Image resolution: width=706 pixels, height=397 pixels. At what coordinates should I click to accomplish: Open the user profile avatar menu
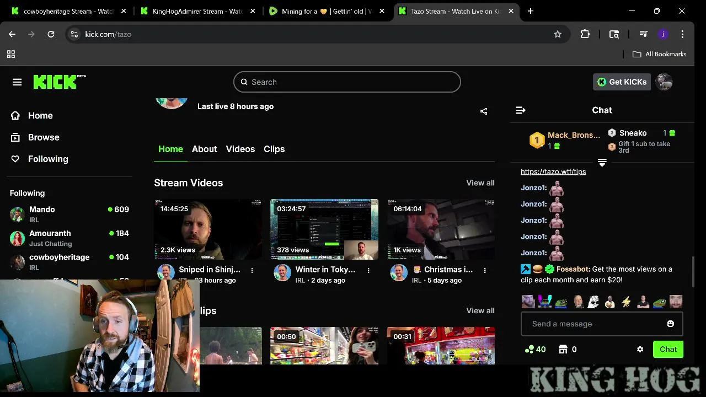pos(664,82)
